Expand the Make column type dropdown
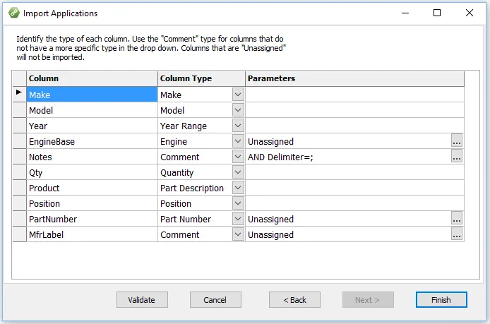Image resolution: width=490 pixels, height=324 pixels. click(238, 95)
